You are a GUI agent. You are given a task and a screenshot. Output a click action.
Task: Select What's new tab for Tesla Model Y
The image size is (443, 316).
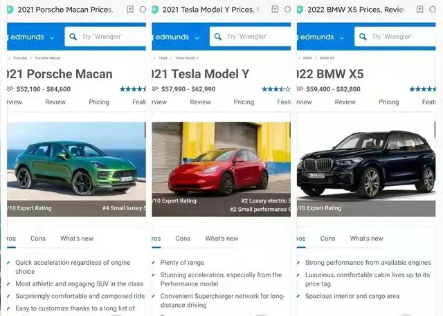tap(221, 239)
